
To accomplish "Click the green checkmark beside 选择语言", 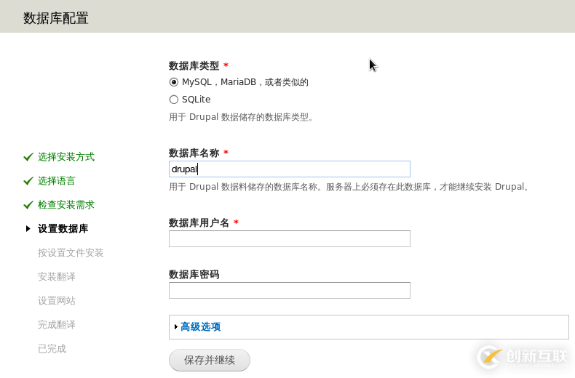I will pos(28,181).
